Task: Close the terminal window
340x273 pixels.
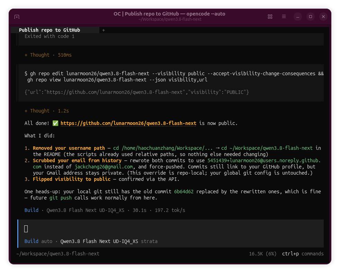Action: point(323,17)
